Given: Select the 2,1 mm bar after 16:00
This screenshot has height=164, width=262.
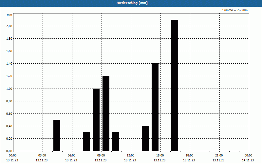Looking at the screenshot, I should 175,85.
